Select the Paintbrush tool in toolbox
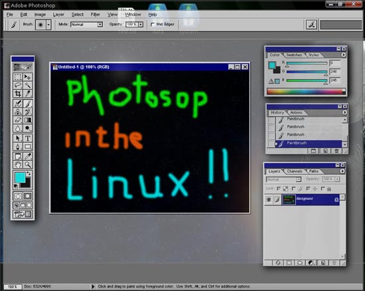 pos(27,104)
